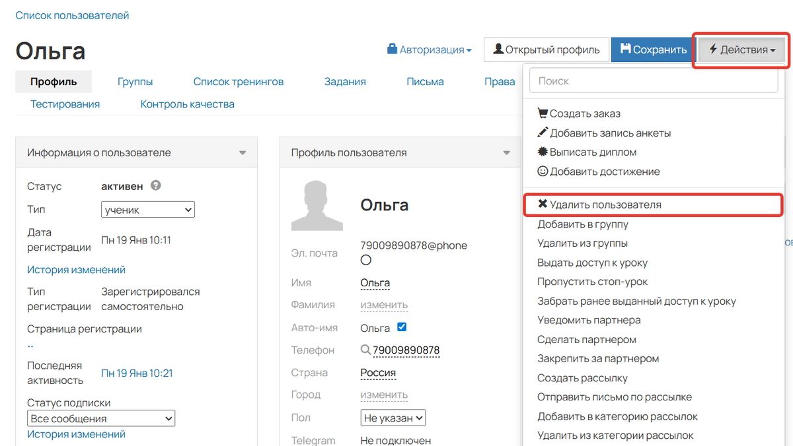
Task: Select Добавить в группу from the Действия menu
Action: point(582,224)
